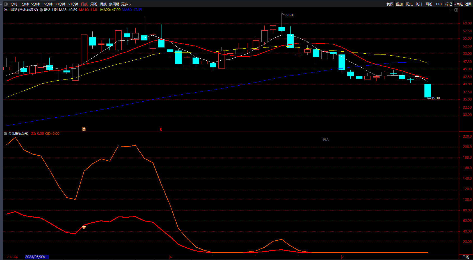Open the 画线 drawing tool

click(429, 4)
